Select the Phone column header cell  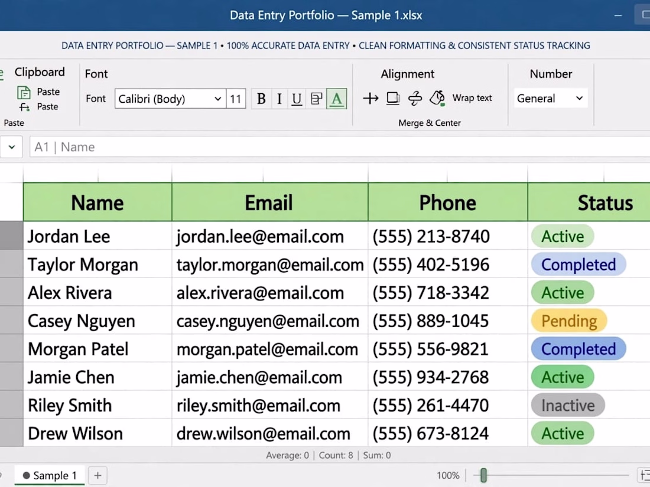tap(447, 202)
